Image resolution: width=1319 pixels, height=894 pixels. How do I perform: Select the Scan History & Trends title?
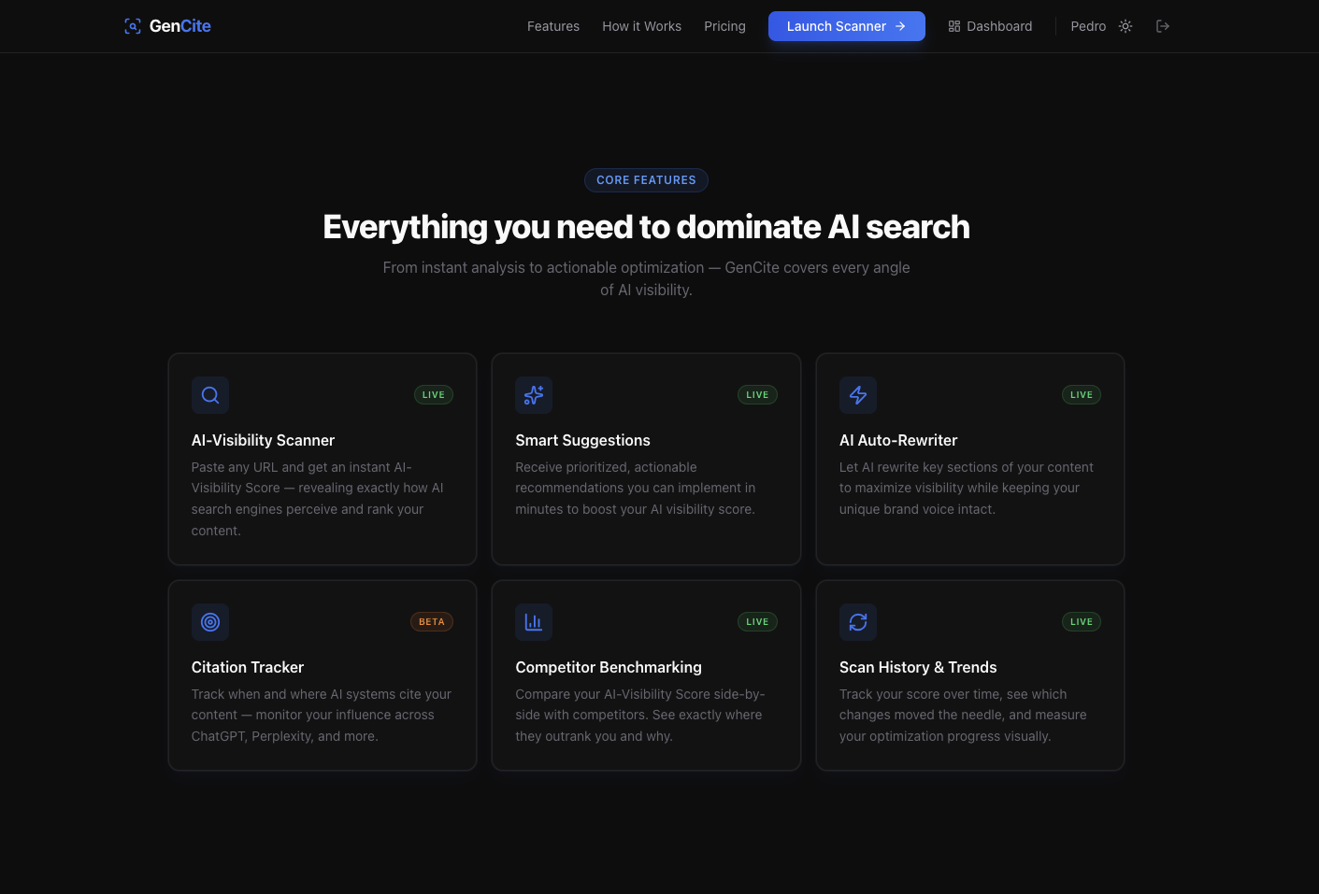(918, 667)
